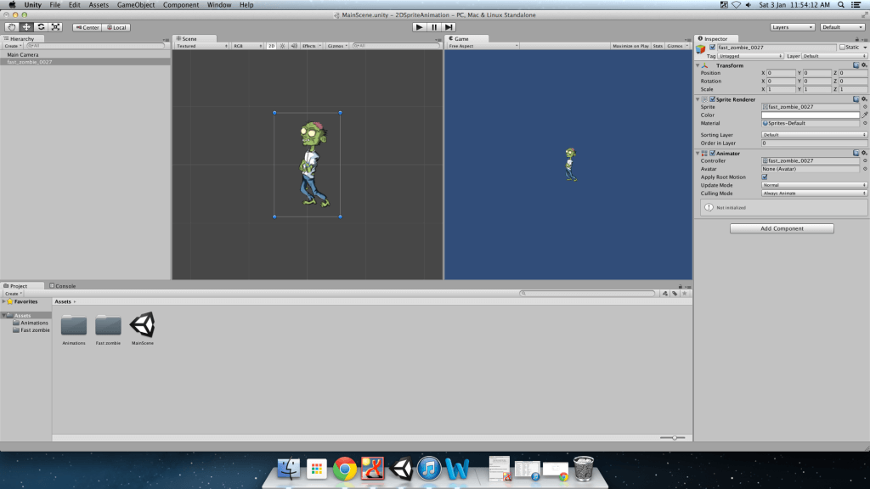Open the Default layout dropdown

(842, 27)
